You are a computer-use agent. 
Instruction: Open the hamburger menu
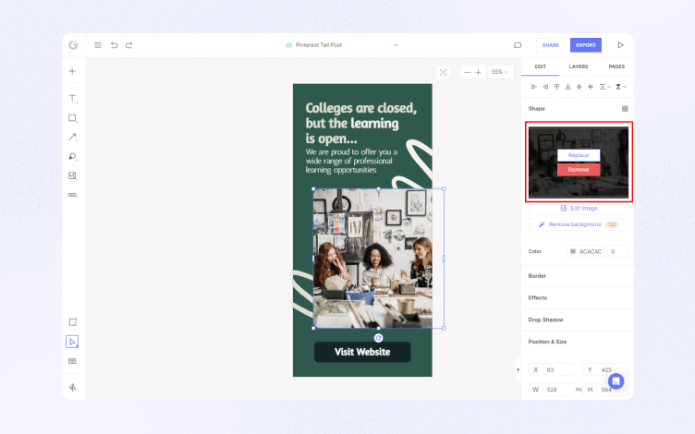tap(98, 45)
